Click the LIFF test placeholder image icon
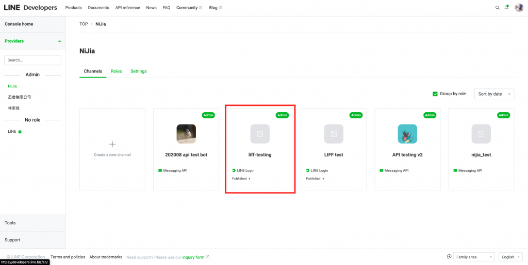Viewport: 528px width, 265px height. 334,134
